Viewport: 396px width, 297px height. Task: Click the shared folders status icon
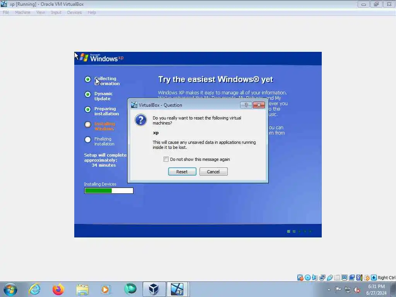tap(337, 278)
